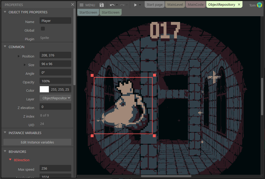Close the ObjectRepository tab with its X icon
Image resolution: width=265 pixels, height=179 pixels.
click(239, 4)
